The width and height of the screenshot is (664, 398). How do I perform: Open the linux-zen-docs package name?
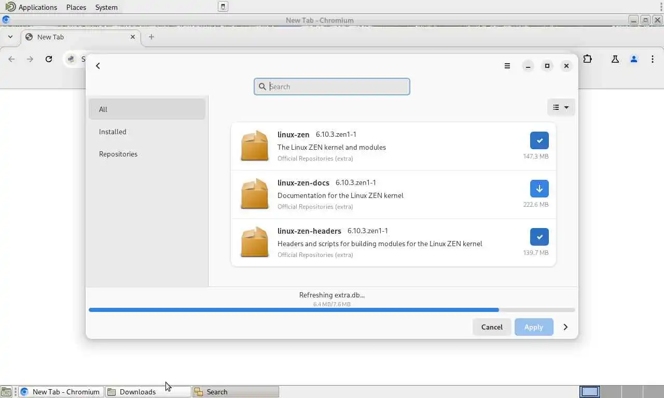(x=303, y=183)
